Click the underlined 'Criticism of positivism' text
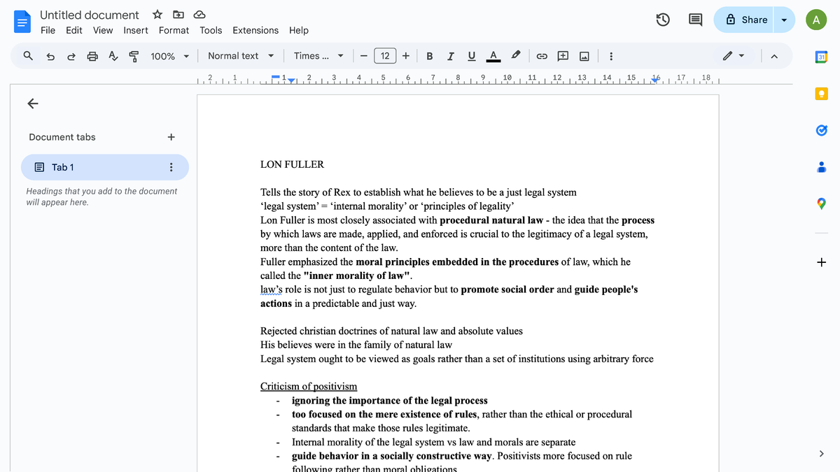The image size is (840, 472). click(309, 386)
